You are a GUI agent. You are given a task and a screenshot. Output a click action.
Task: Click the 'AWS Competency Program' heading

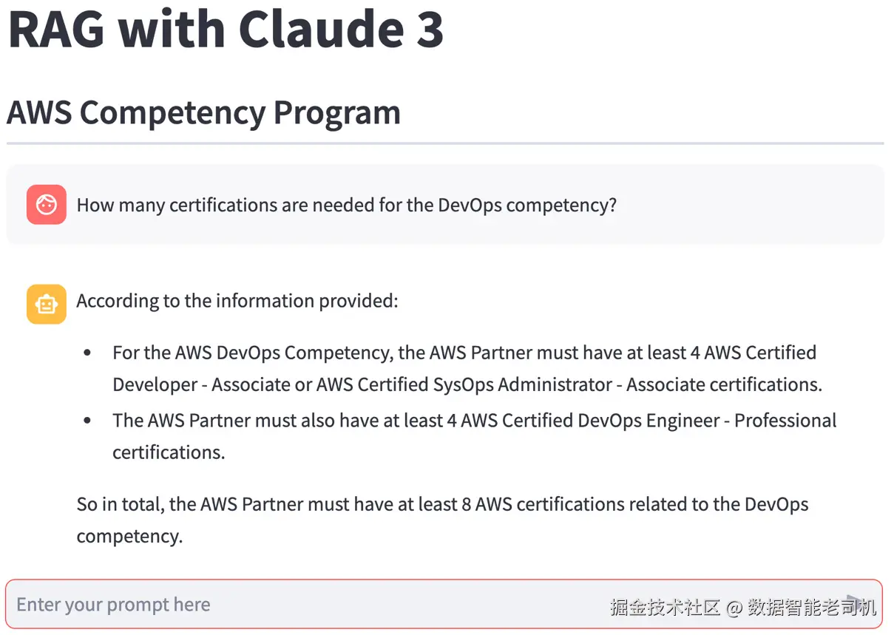click(x=203, y=112)
